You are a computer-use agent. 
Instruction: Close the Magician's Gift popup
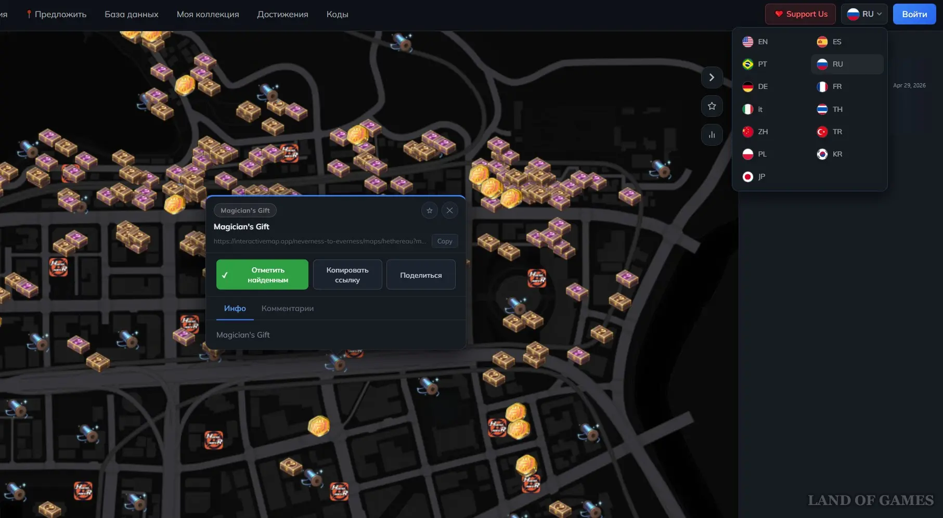(449, 211)
